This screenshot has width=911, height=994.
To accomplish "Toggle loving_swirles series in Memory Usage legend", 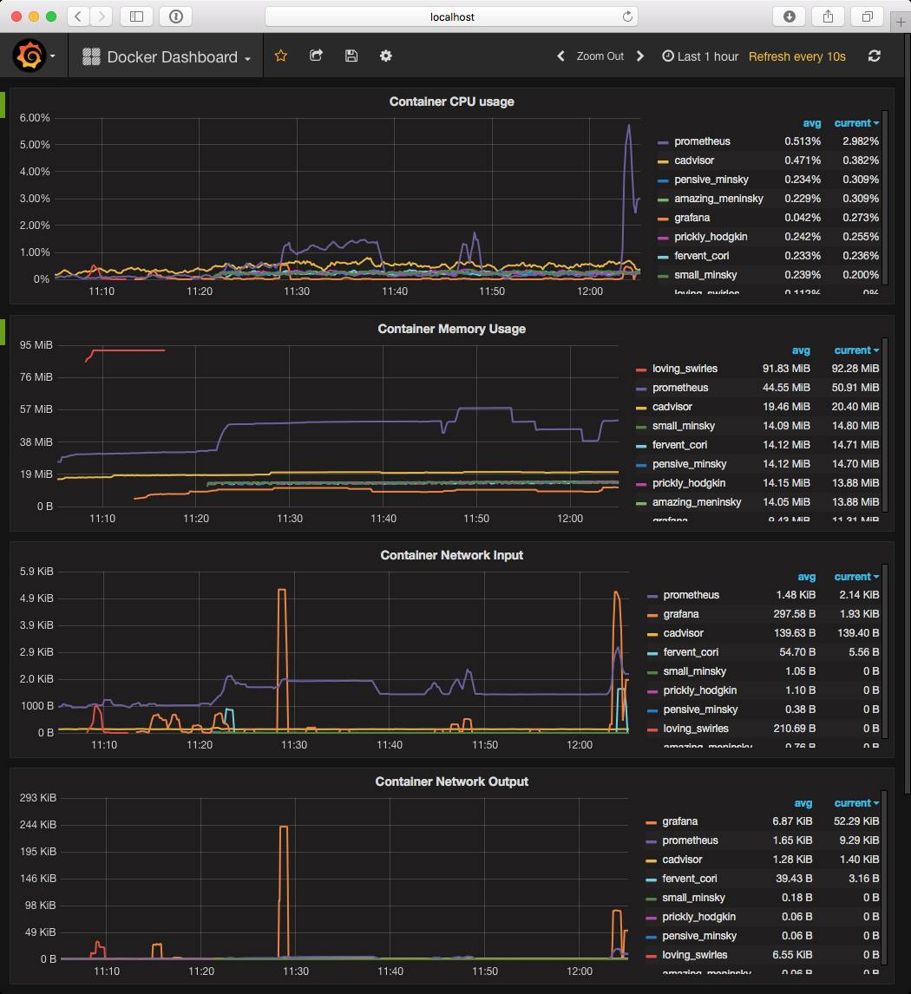I will [x=685, y=369].
